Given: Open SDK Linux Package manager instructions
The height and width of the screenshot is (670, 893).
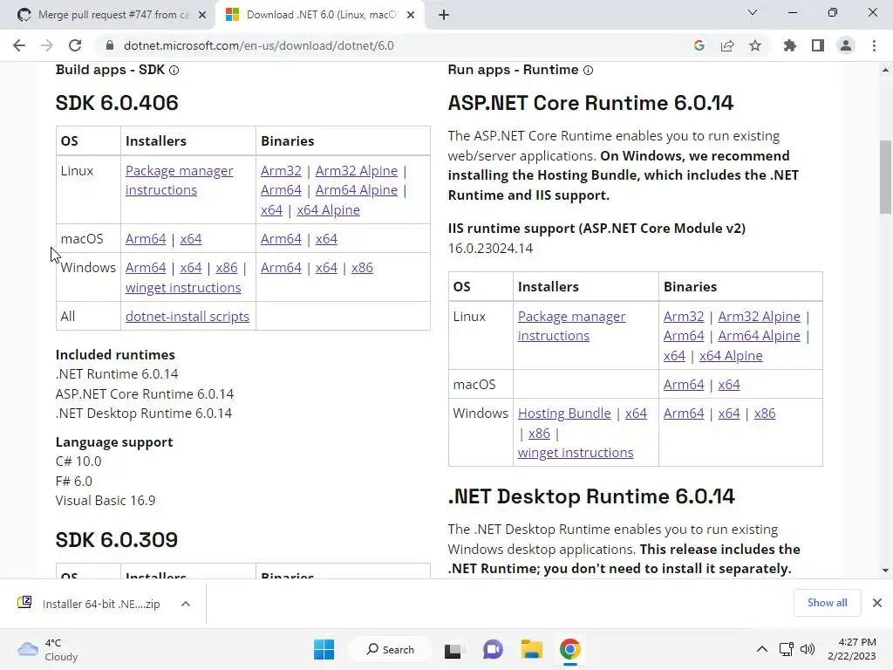Looking at the screenshot, I should pyautogui.click(x=179, y=180).
